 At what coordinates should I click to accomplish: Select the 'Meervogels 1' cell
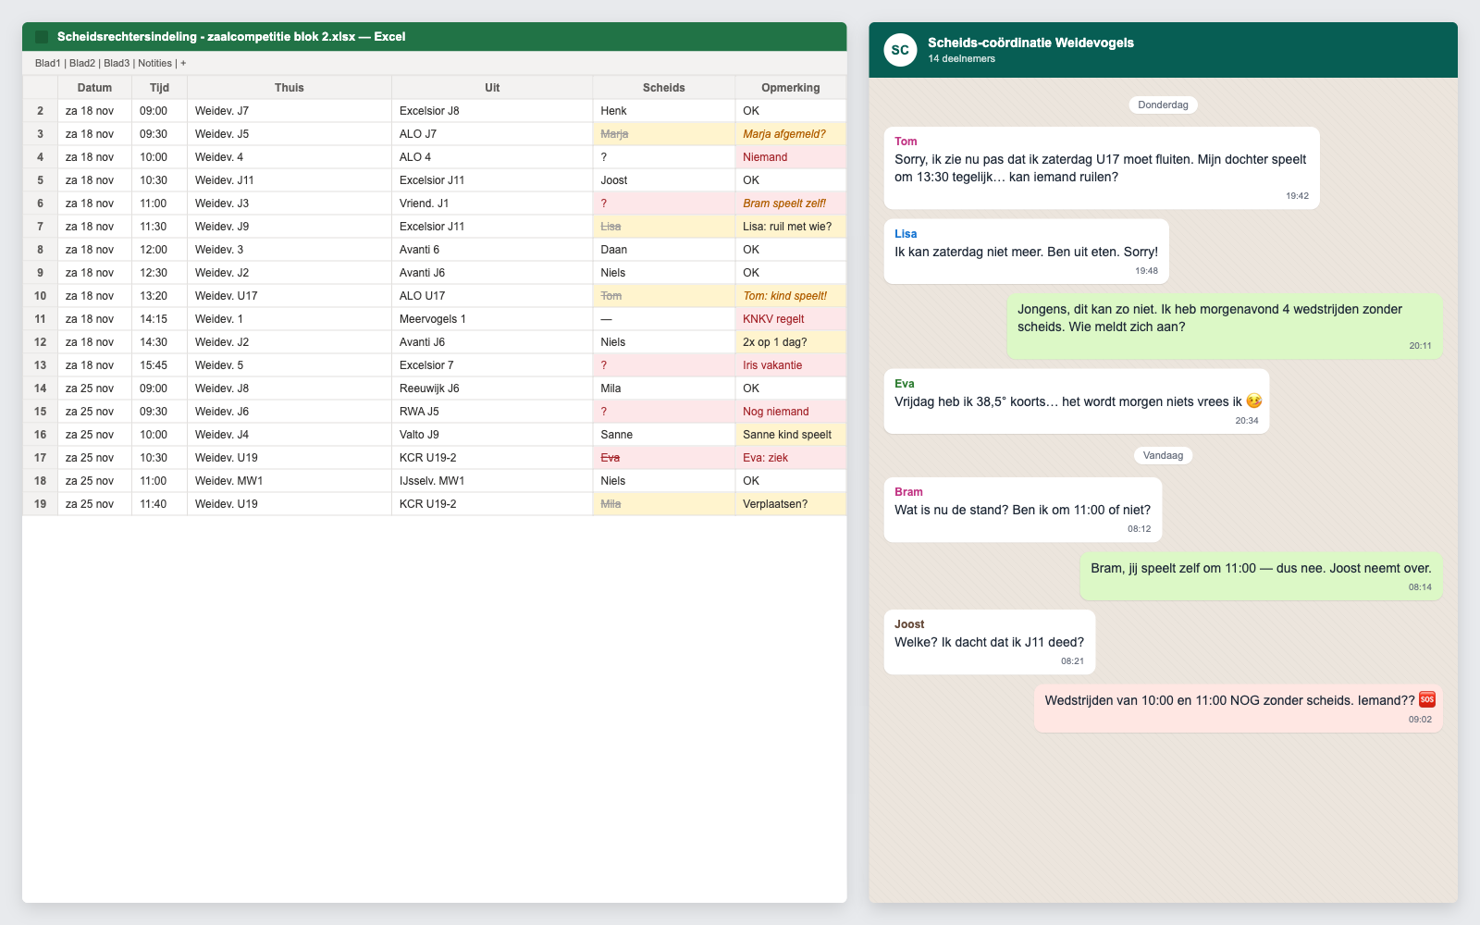[492, 319]
